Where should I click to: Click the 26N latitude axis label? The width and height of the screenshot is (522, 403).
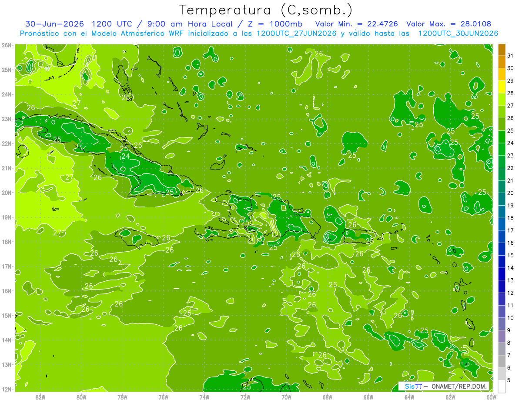pyautogui.click(x=6, y=45)
